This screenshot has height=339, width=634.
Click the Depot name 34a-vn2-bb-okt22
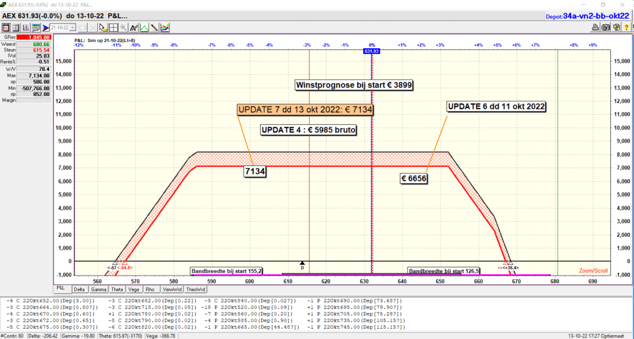[596, 16]
